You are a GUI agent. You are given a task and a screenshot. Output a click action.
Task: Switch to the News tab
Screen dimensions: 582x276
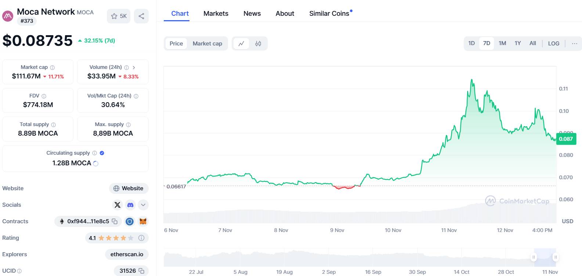tap(252, 14)
